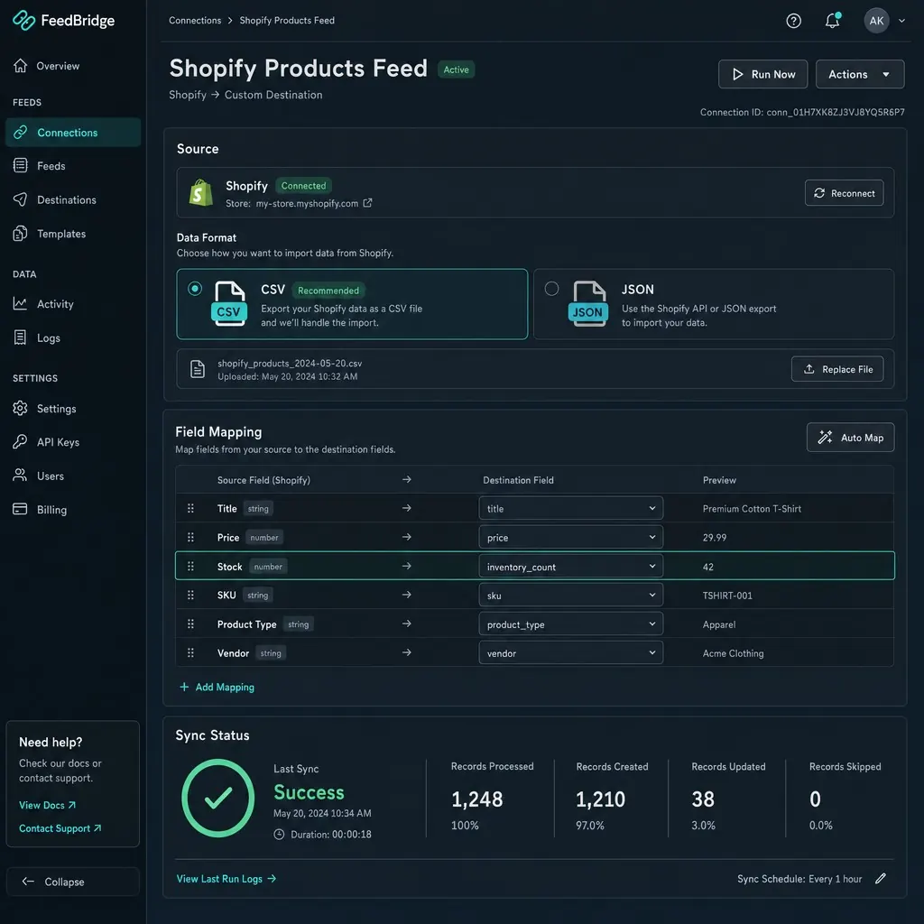Click the drag handle for Stock row
The image size is (924, 924).
[x=190, y=567]
